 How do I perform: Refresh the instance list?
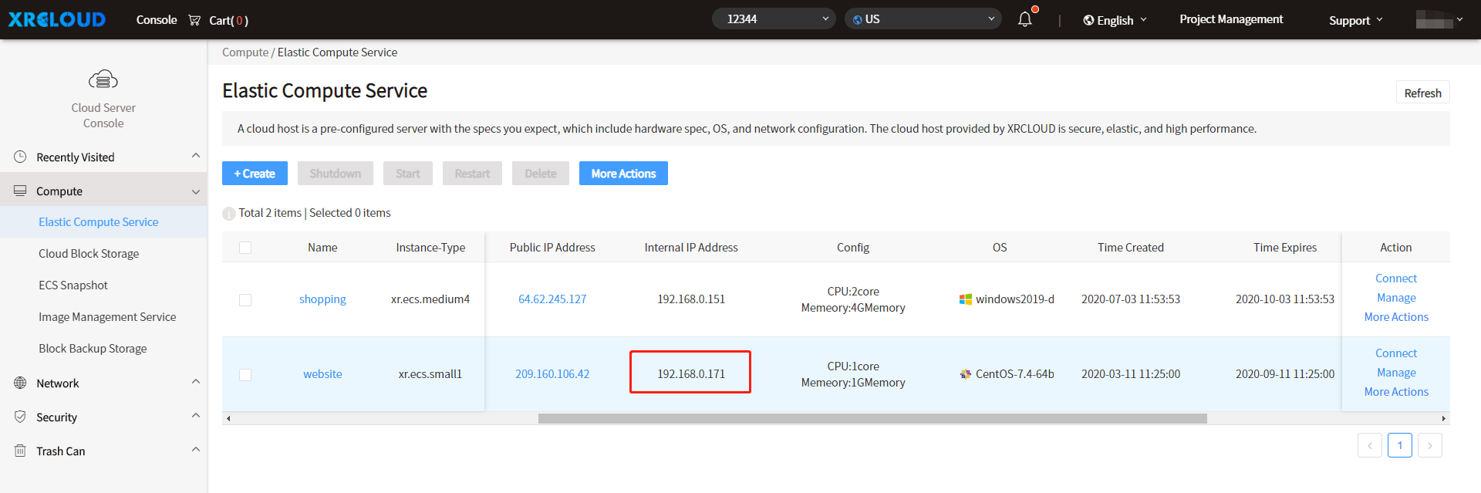click(1423, 93)
